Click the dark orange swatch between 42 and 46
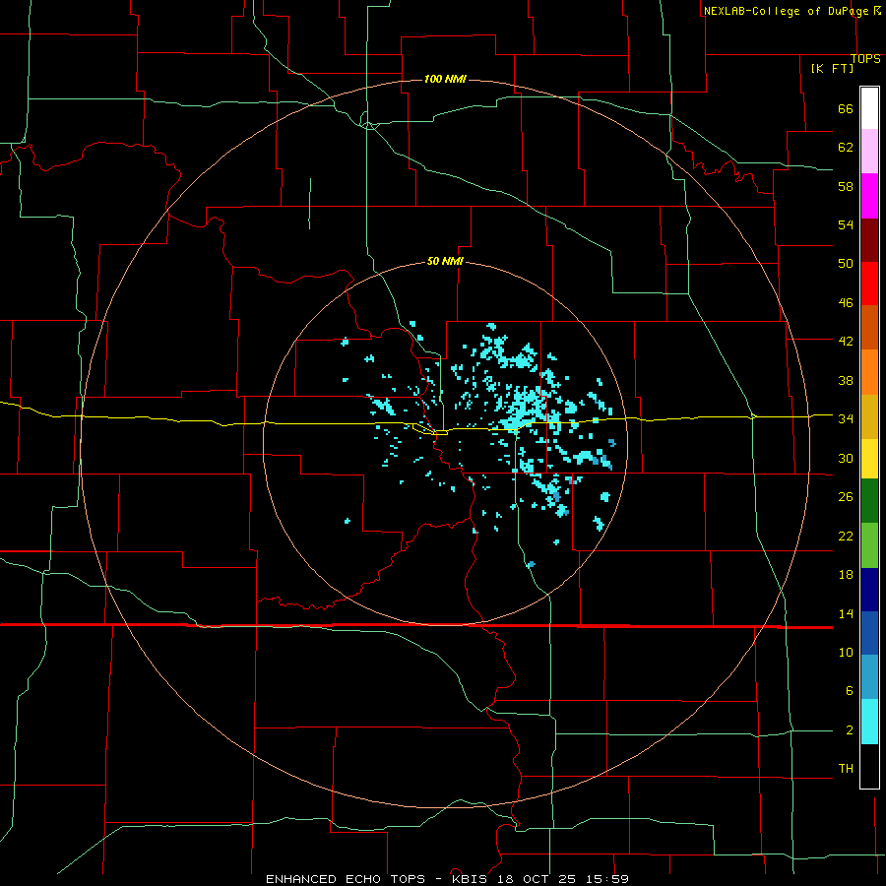 click(869, 327)
